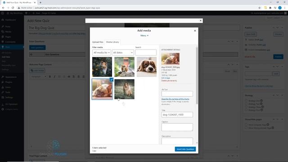Open the All media items filter dropdown

pyautogui.click(x=102, y=53)
